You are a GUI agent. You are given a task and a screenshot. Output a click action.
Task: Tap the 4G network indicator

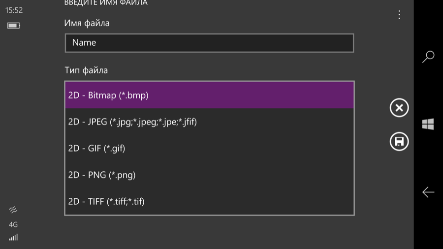pyautogui.click(x=13, y=224)
